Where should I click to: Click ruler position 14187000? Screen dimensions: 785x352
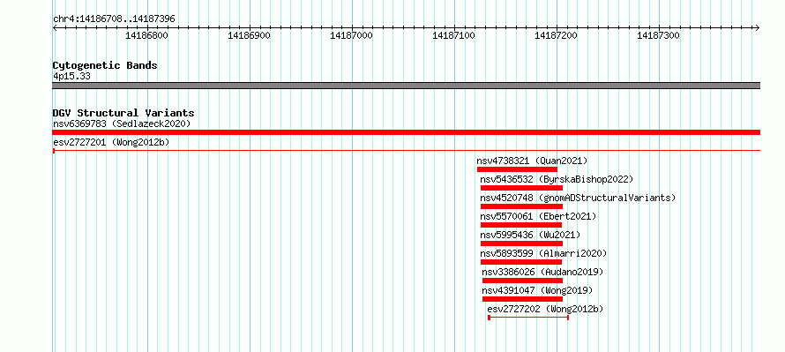351,35
